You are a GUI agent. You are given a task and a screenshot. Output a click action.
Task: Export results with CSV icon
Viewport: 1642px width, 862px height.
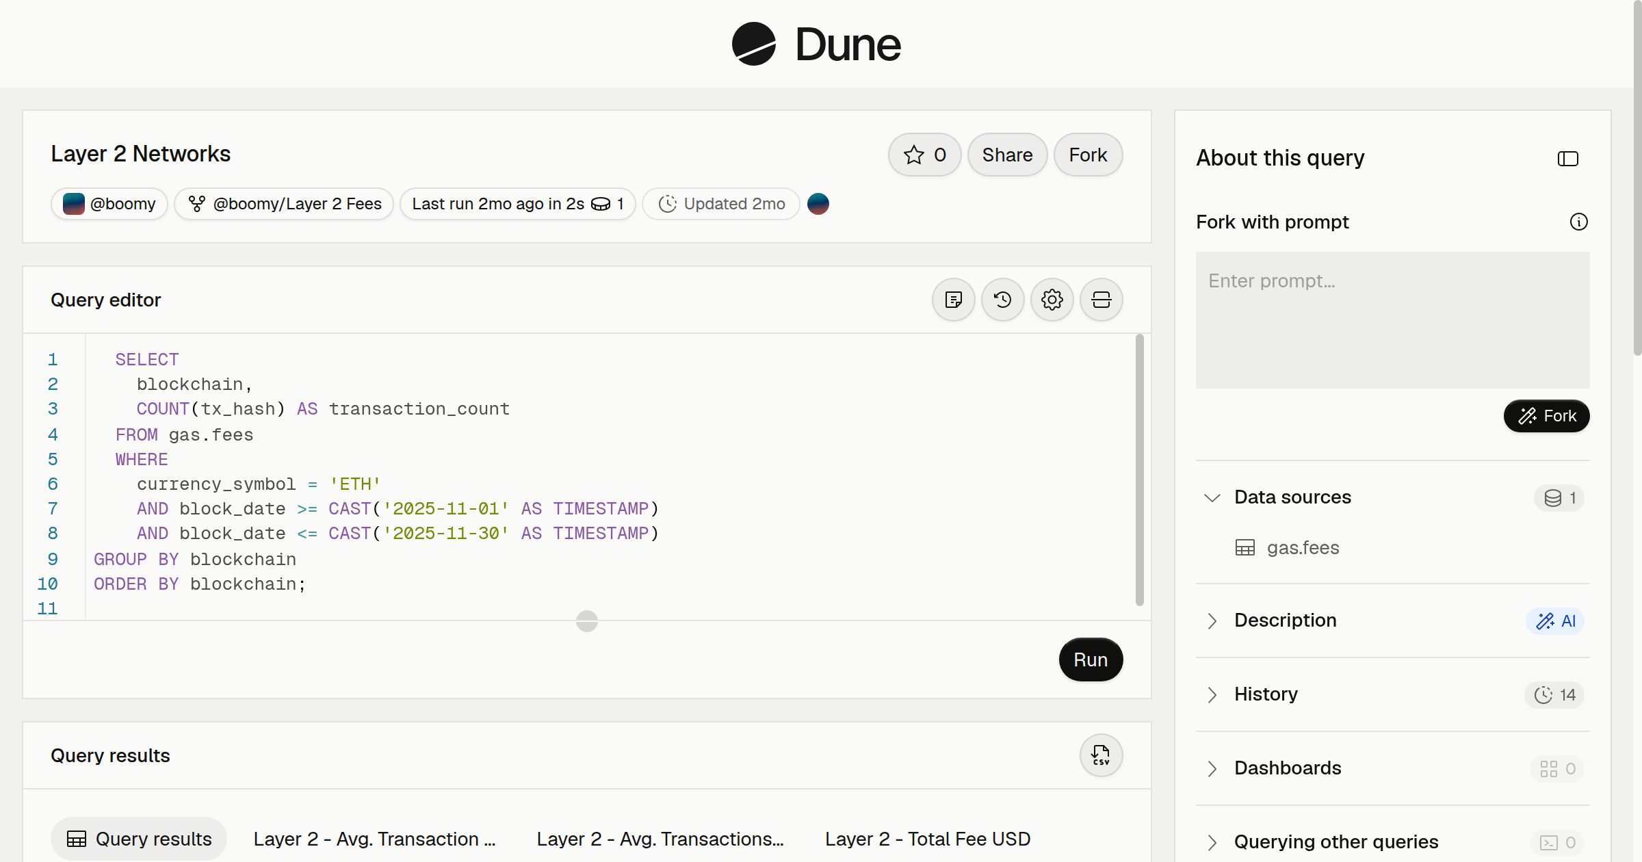1102,755
